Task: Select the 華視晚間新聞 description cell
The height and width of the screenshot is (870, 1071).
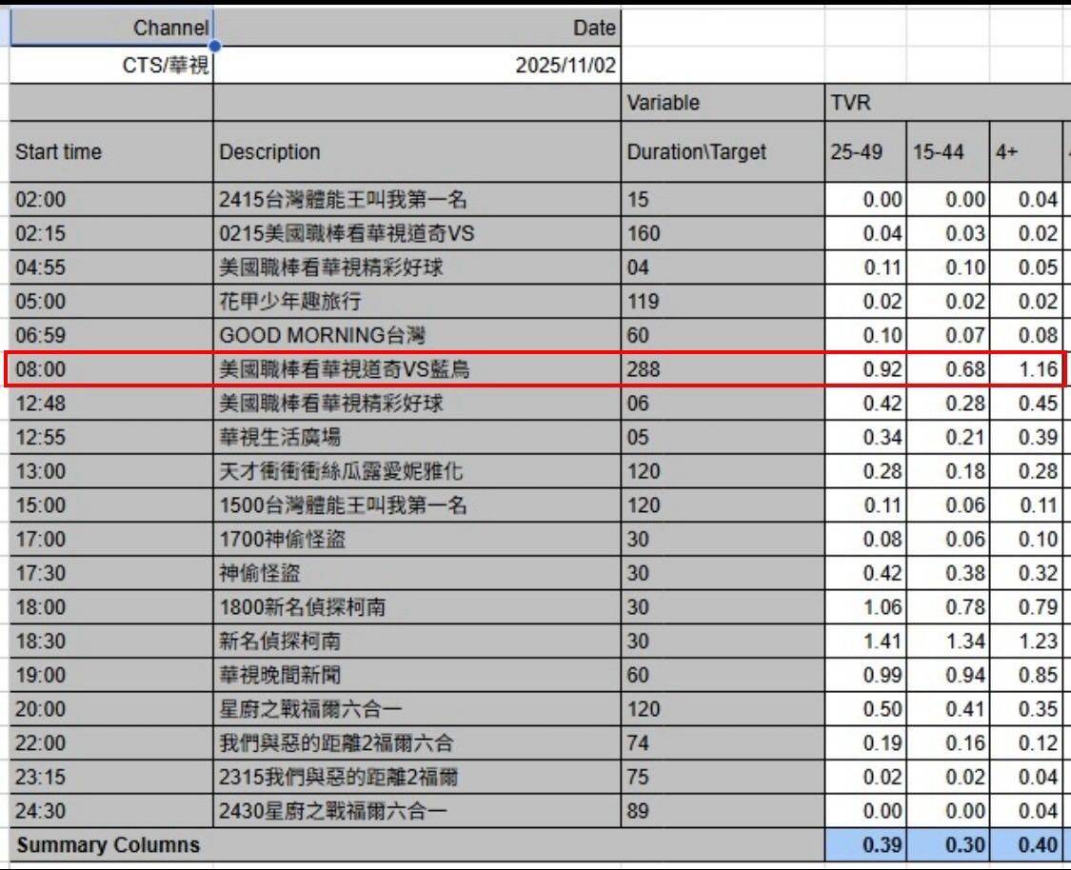Action: 417,675
